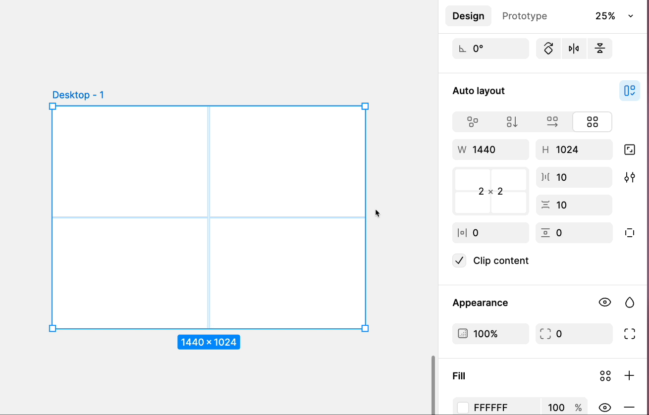The width and height of the screenshot is (649, 415).
Task: Select the grid auto layout mode
Action: tap(592, 122)
